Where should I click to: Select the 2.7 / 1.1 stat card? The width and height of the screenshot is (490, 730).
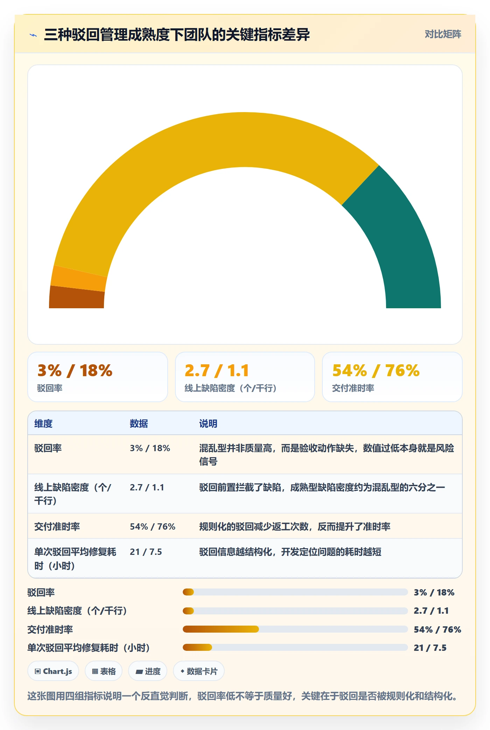[x=245, y=377]
